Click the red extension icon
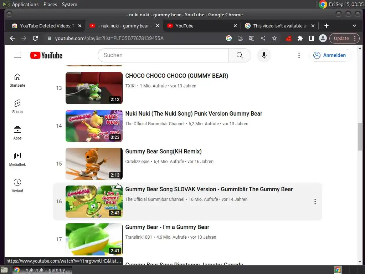 pos(289,38)
